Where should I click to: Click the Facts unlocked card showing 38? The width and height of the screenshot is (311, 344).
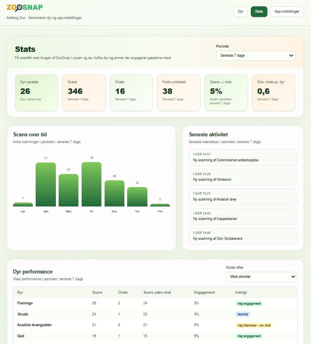pyautogui.click(x=179, y=93)
